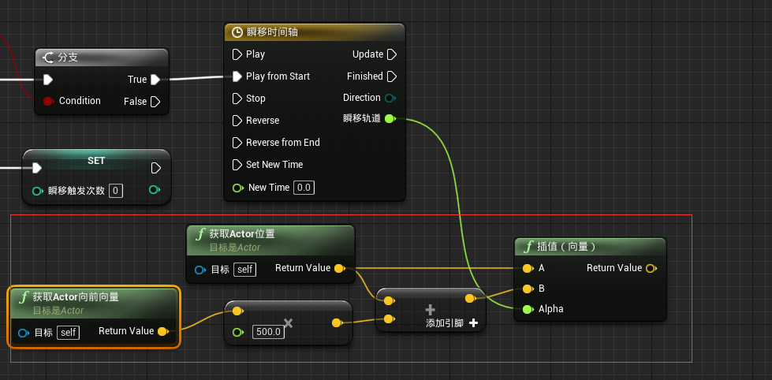Screen dimensions: 772x380
Task: Click the Direction output pin
Action: 390,98
